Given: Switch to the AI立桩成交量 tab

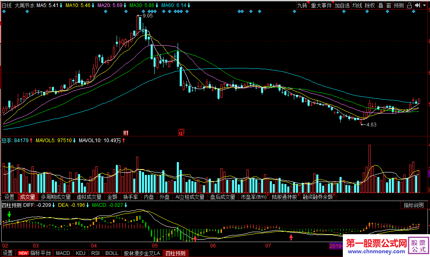Looking at the screenshot, I should click(190, 197).
